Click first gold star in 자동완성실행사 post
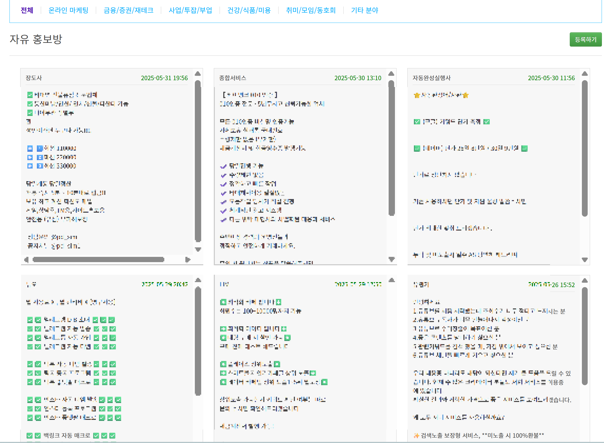604x443 pixels. click(417, 95)
